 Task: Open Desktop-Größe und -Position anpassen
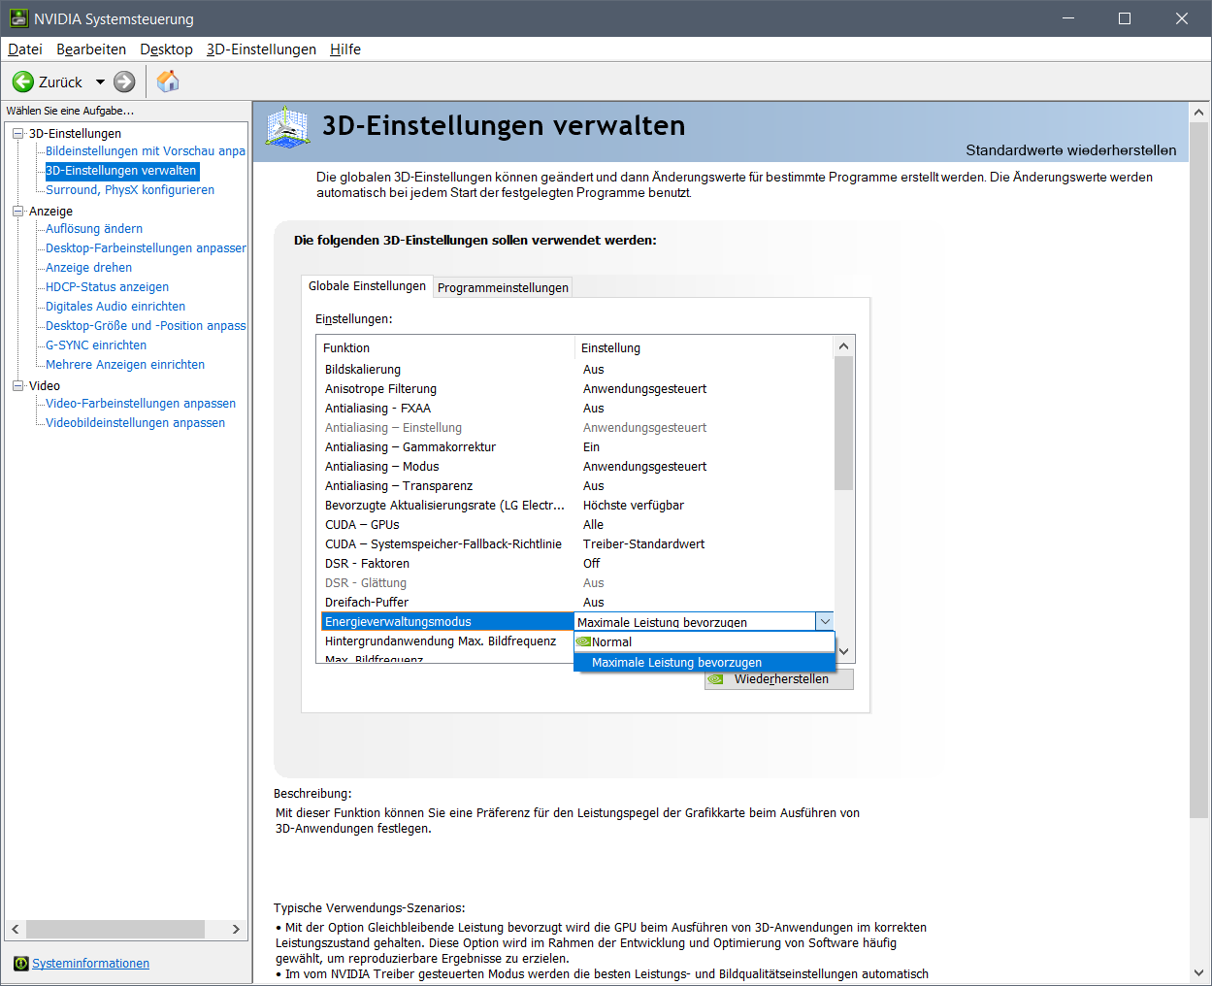coord(146,326)
